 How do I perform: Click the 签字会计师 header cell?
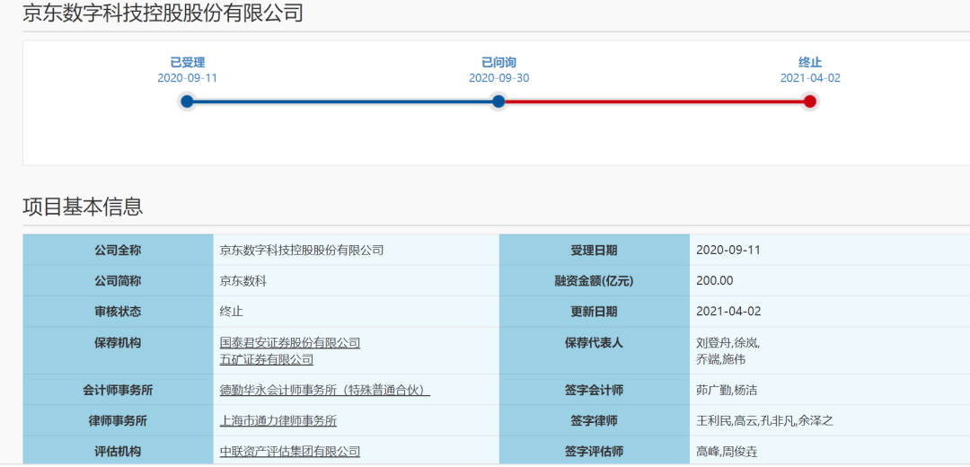pyautogui.click(x=594, y=391)
